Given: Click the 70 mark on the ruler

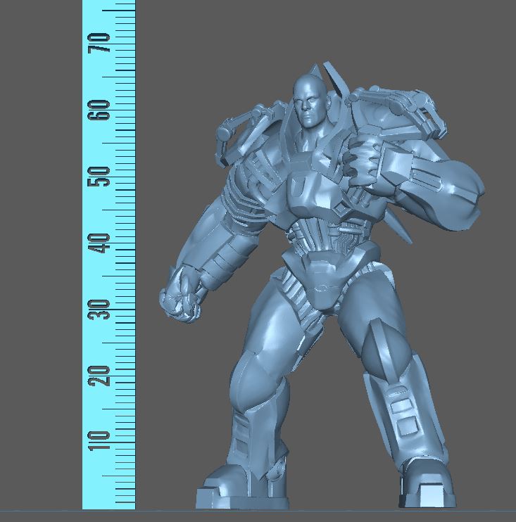Looking at the screenshot, I should point(99,43).
